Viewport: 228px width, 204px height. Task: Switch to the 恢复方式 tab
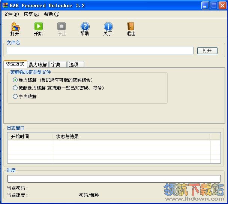pos(15,64)
